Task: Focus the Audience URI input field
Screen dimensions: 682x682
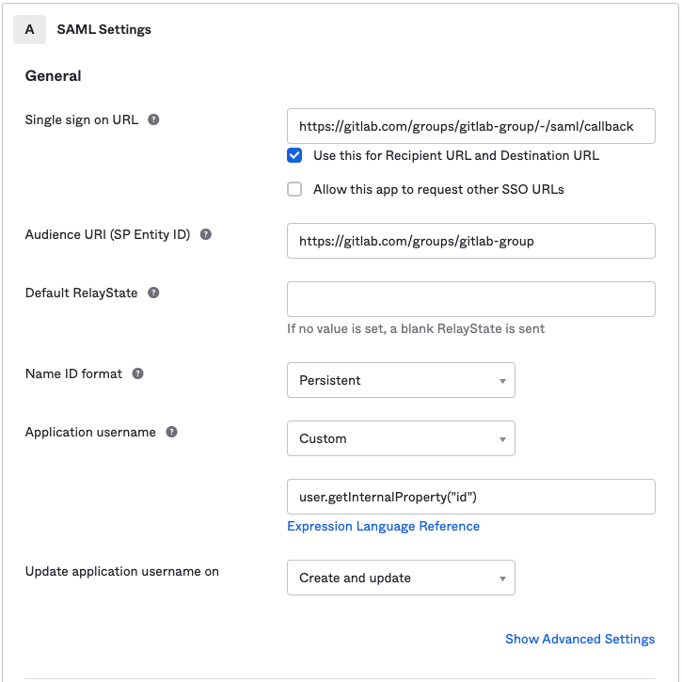Action: click(x=470, y=241)
